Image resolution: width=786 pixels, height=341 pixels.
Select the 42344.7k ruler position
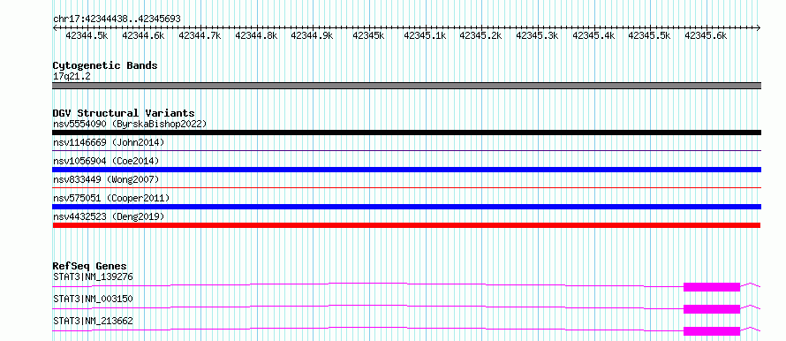click(x=200, y=35)
